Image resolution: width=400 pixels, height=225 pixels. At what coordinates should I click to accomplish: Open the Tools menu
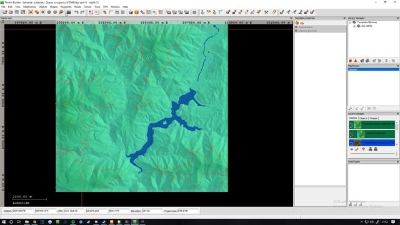[x=97, y=7]
